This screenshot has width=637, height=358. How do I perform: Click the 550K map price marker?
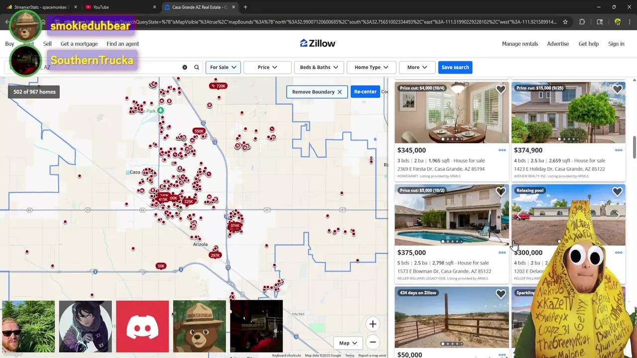(x=199, y=131)
